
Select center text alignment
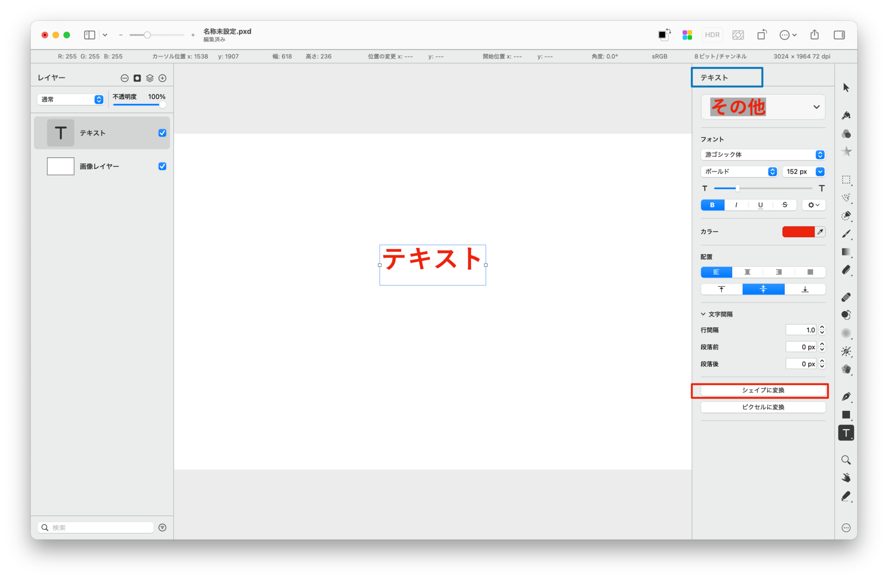click(747, 272)
